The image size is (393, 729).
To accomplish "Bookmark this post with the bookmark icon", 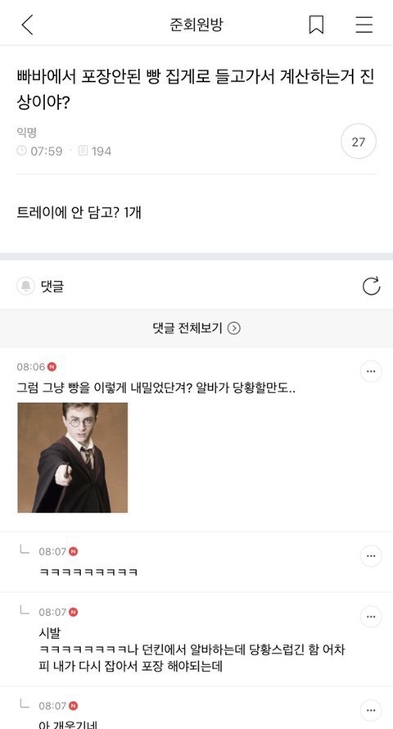I will (316, 25).
